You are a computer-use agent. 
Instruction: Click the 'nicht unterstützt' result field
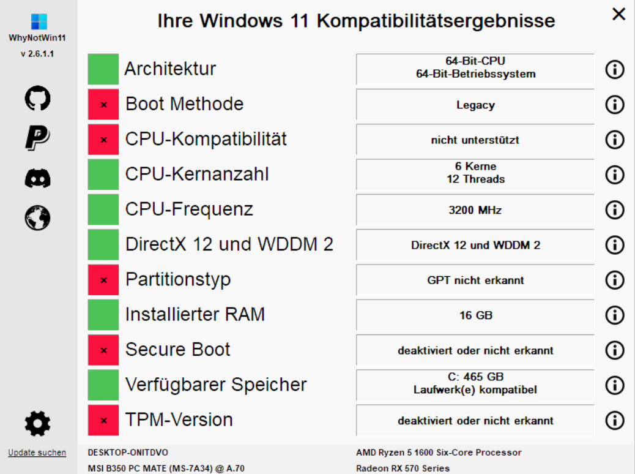[475, 140]
